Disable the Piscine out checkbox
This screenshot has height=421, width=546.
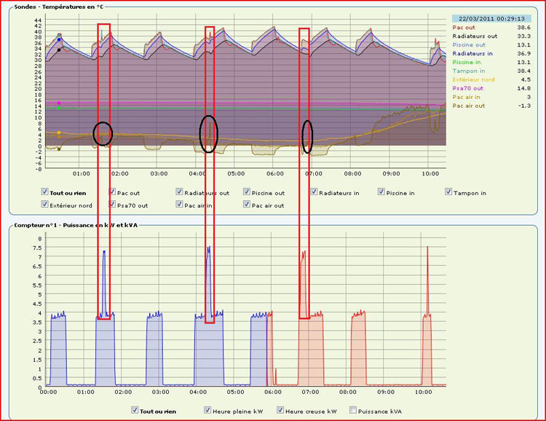pyautogui.click(x=247, y=193)
